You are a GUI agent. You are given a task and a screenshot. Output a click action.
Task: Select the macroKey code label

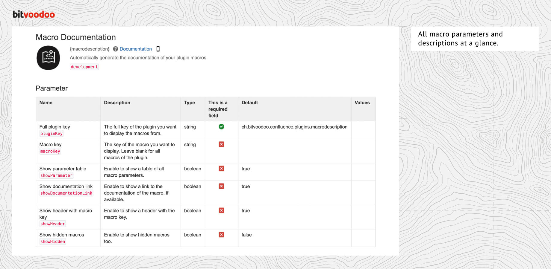pyautogui.click(x=50, y=151)
